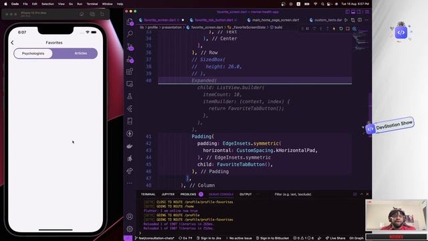
Task: Click Sign in to Bitbucket
Action: pyautogui.click(x=272, y=238)
